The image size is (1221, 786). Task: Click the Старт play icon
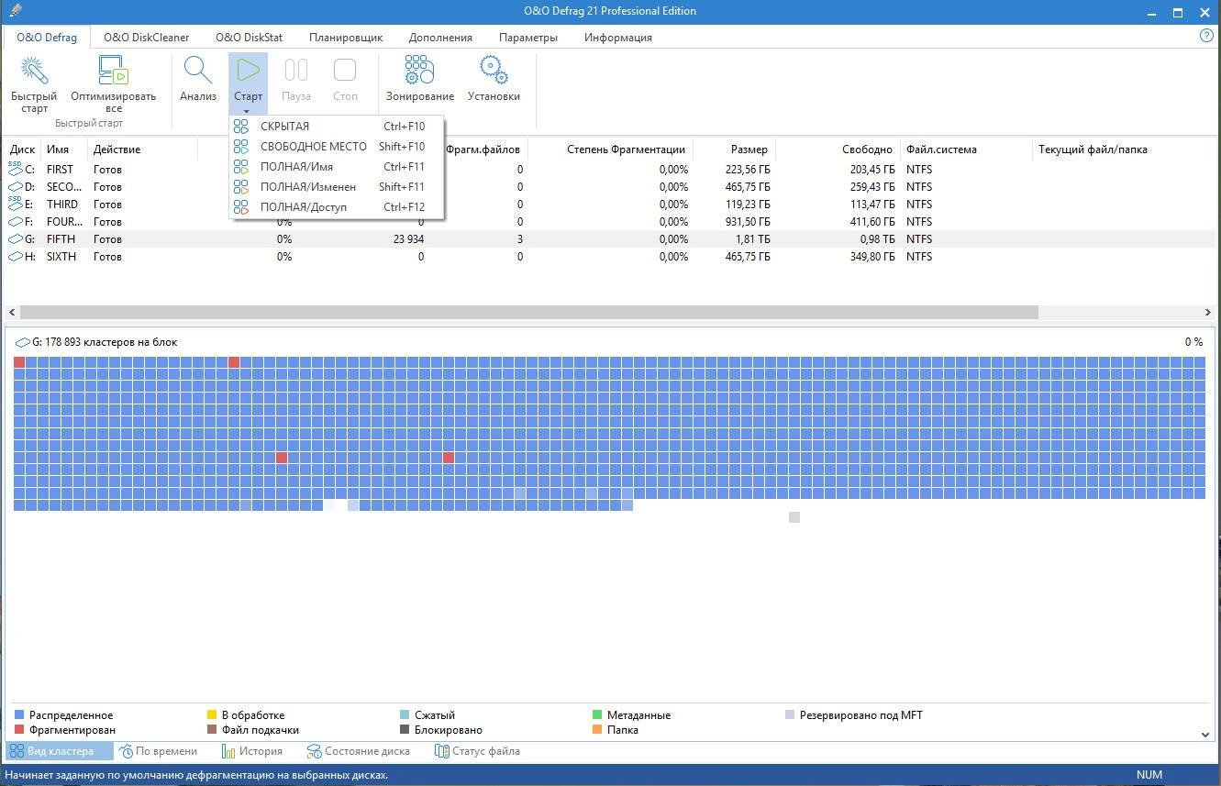pyautogui.click(x=248, y=71)
